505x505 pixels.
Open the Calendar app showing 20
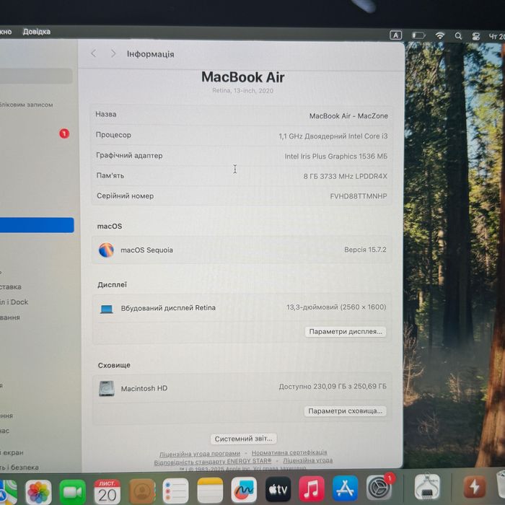click(x=107, y=491)
